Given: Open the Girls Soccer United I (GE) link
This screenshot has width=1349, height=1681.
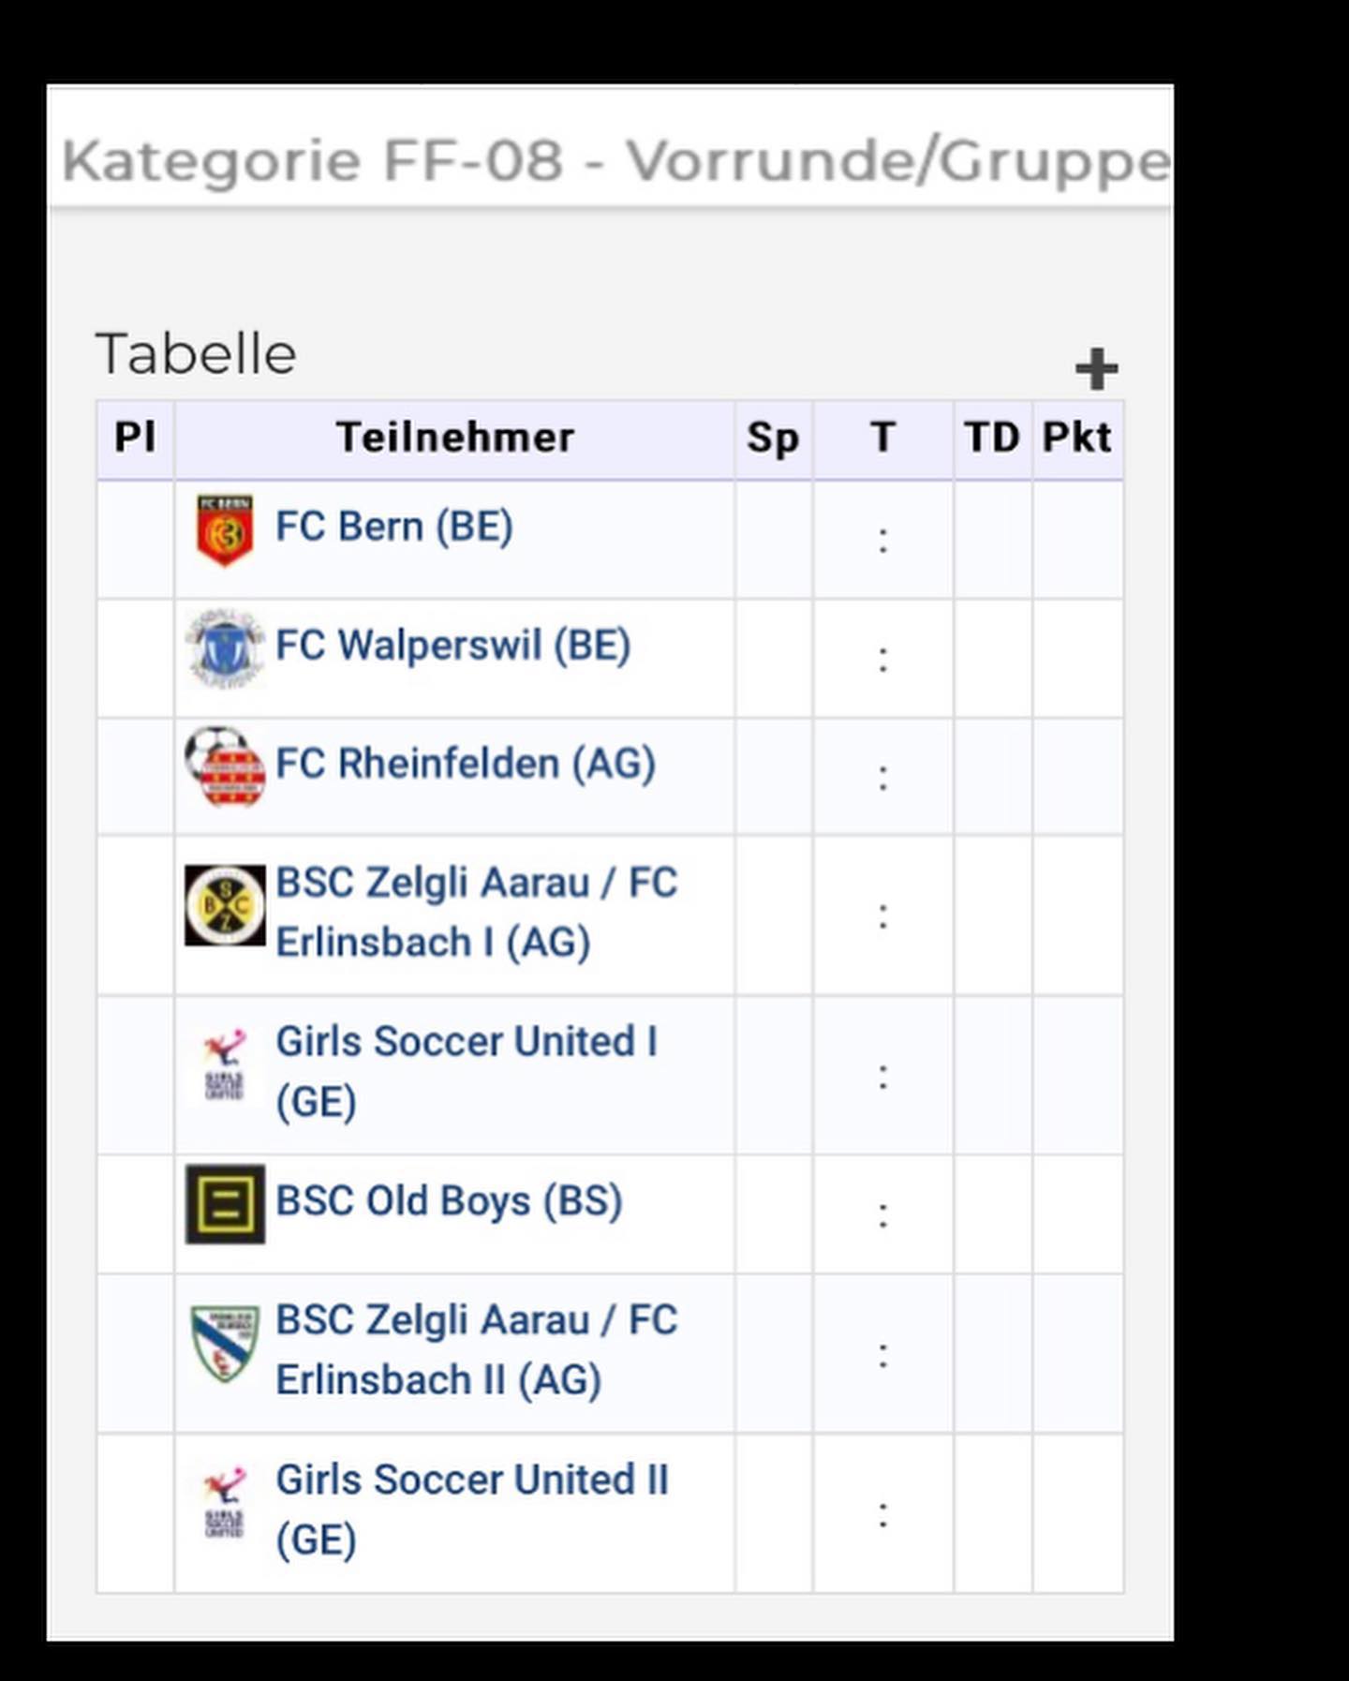Looking at the screenshot, I should (467, 1071).
